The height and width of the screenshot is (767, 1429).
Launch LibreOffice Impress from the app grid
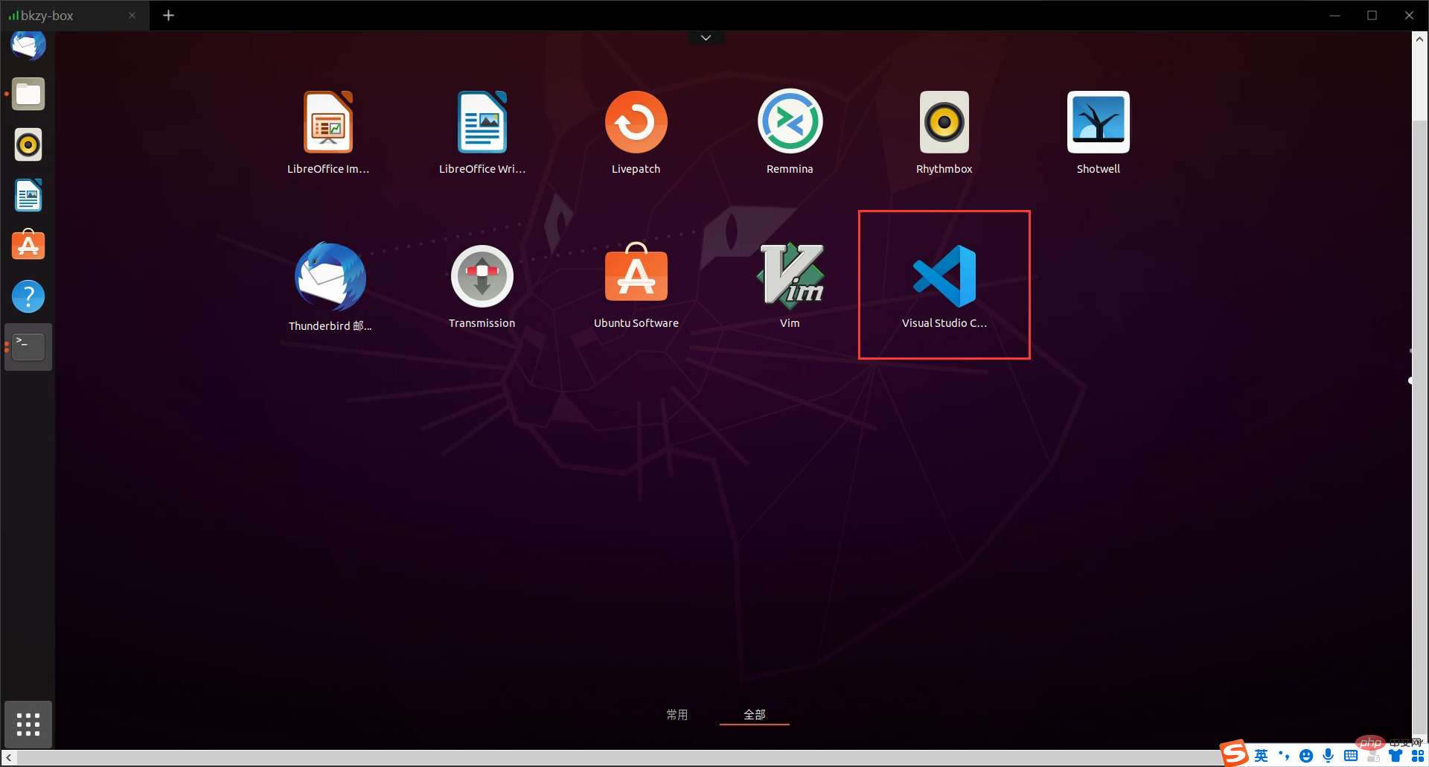coord(328,133)
